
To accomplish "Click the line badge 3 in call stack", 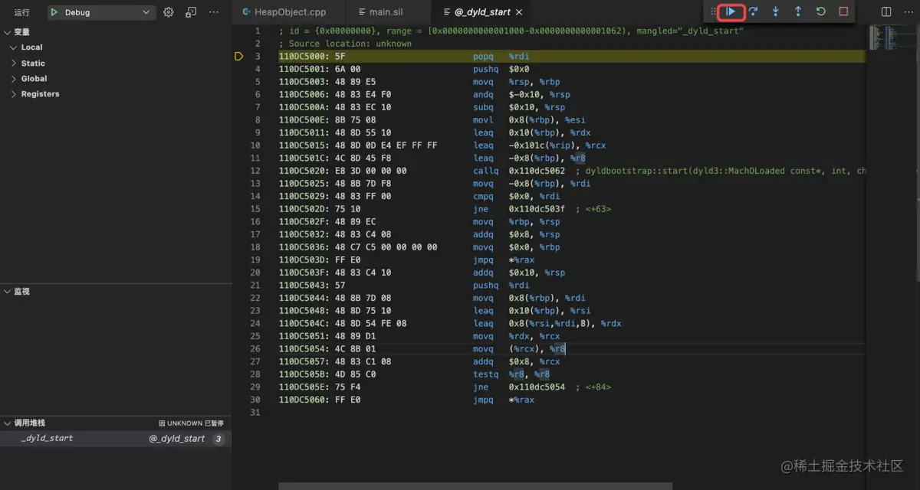I will (218, 439).
